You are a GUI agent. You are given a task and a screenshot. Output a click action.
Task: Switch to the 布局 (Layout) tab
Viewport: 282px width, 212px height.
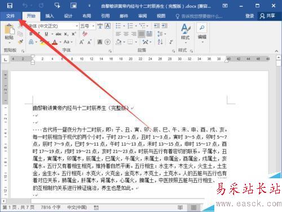(x=87, y=16)
